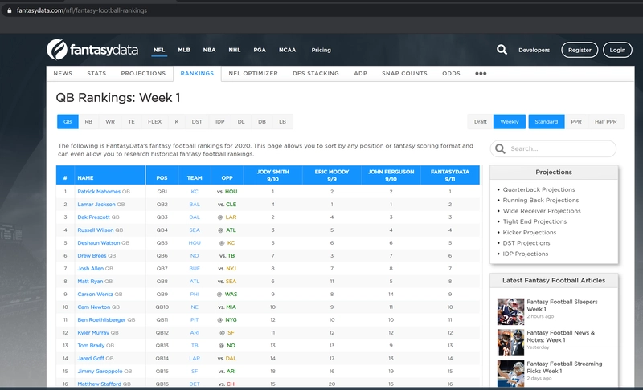Click the Login button
Viewport: 643px width, 390px height.
[617, 50]
